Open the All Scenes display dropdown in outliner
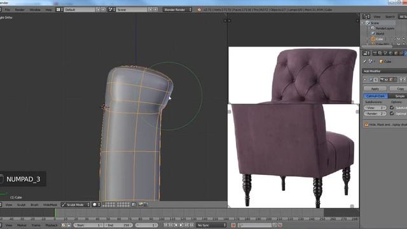Image resolution: width=407 pixels, height=229 pixels. click(403, 17)
